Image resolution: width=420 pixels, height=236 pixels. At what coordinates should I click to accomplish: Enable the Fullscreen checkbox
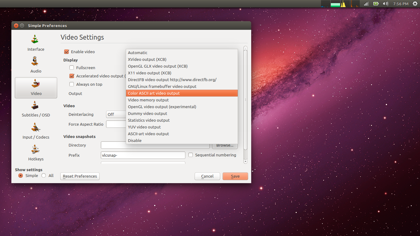click(72, 68)
